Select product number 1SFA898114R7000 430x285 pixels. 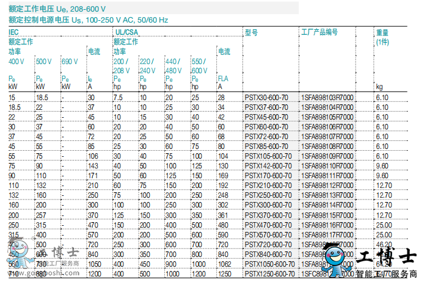[x=327, y=205]
